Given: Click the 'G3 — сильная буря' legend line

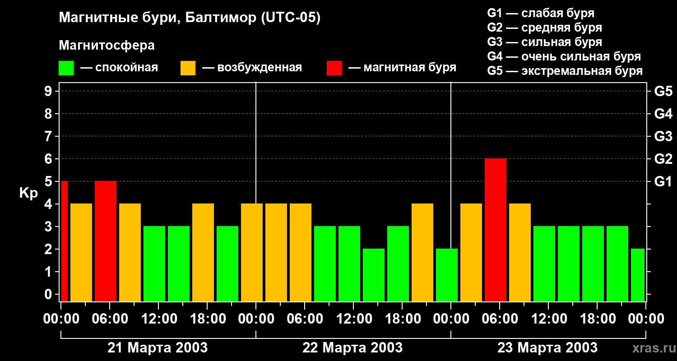Looking at the screenshot, I should [544, 42].
